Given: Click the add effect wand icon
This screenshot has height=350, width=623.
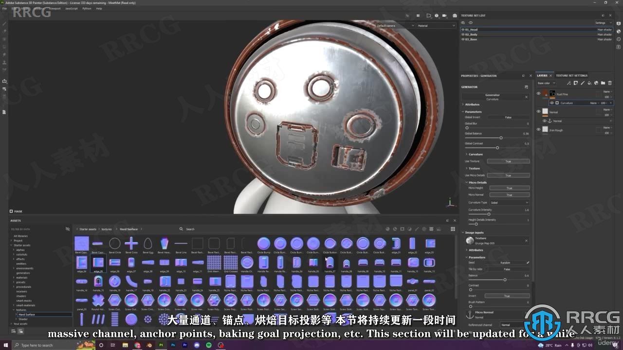Looking at the screenshot, I should pyautogui.click(x=568, y=83).
